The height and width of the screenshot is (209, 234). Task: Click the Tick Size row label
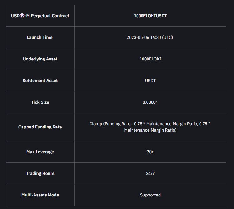click(x=40, y=102)
